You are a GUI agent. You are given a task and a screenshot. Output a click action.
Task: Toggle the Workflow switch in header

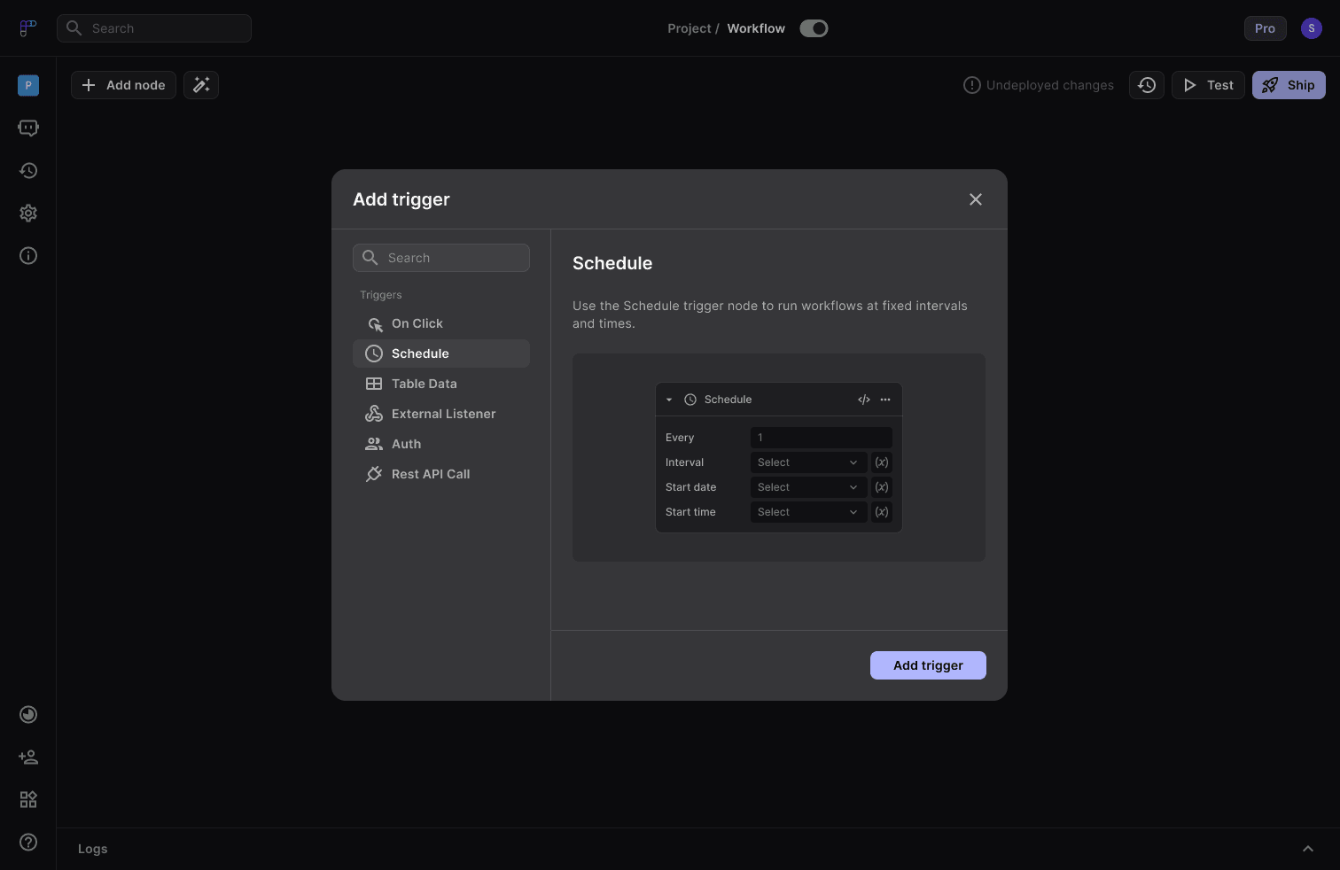[x=814, y=28]
